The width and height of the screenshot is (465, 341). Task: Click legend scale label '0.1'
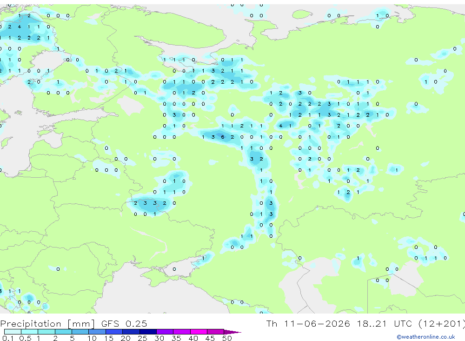(x=8, y=338)
